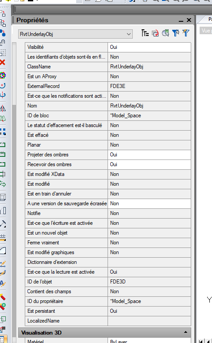The image size is (212, 343).
Task: Select the ID du propriétaire property label
Action: click(x=45, y=301)
